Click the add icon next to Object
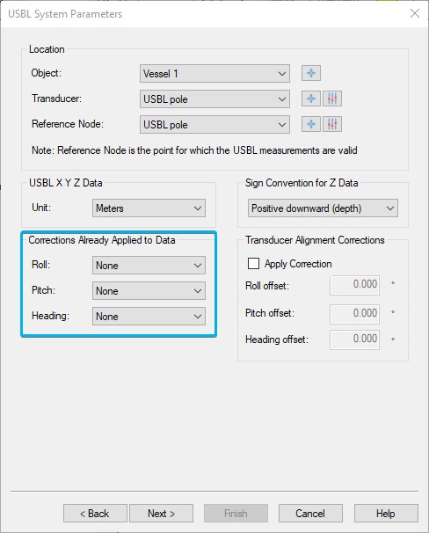Image resolution: width=429 pixels, height=533 pixels. coord(311,73)
